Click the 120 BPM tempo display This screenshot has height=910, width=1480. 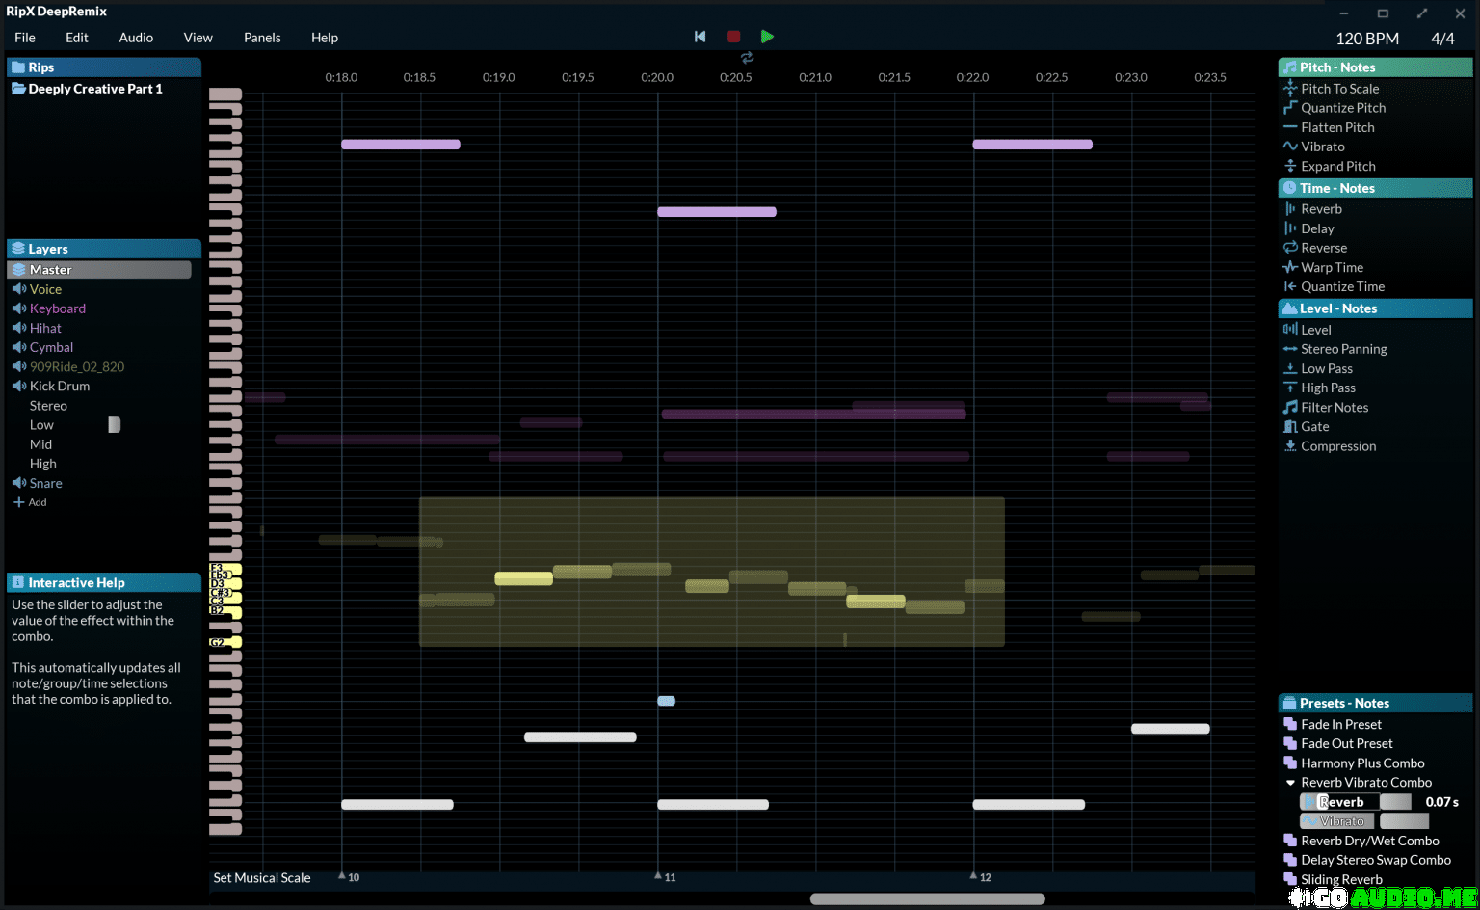[x=1366, y=39]
